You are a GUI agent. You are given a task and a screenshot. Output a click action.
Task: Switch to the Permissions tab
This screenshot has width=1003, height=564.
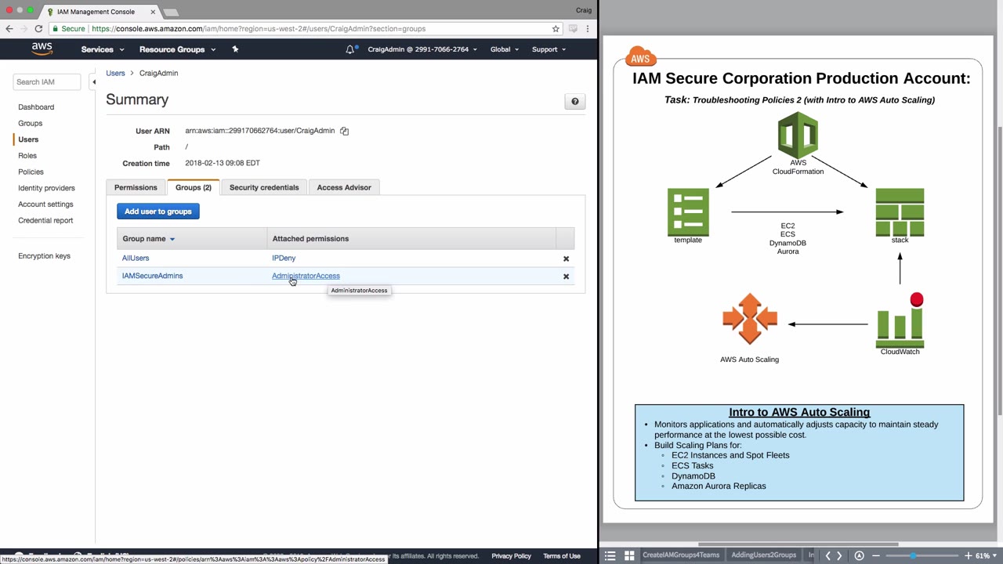[x=136, y=188]
